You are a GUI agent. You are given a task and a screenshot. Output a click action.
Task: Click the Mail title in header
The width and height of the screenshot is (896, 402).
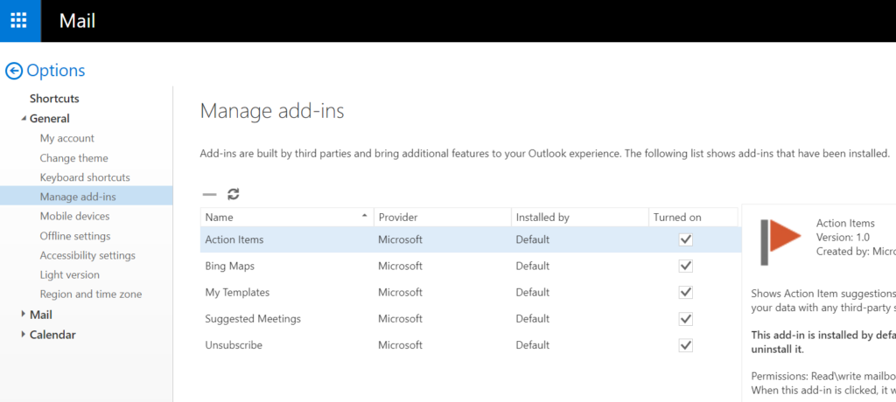tap(77, 21)
